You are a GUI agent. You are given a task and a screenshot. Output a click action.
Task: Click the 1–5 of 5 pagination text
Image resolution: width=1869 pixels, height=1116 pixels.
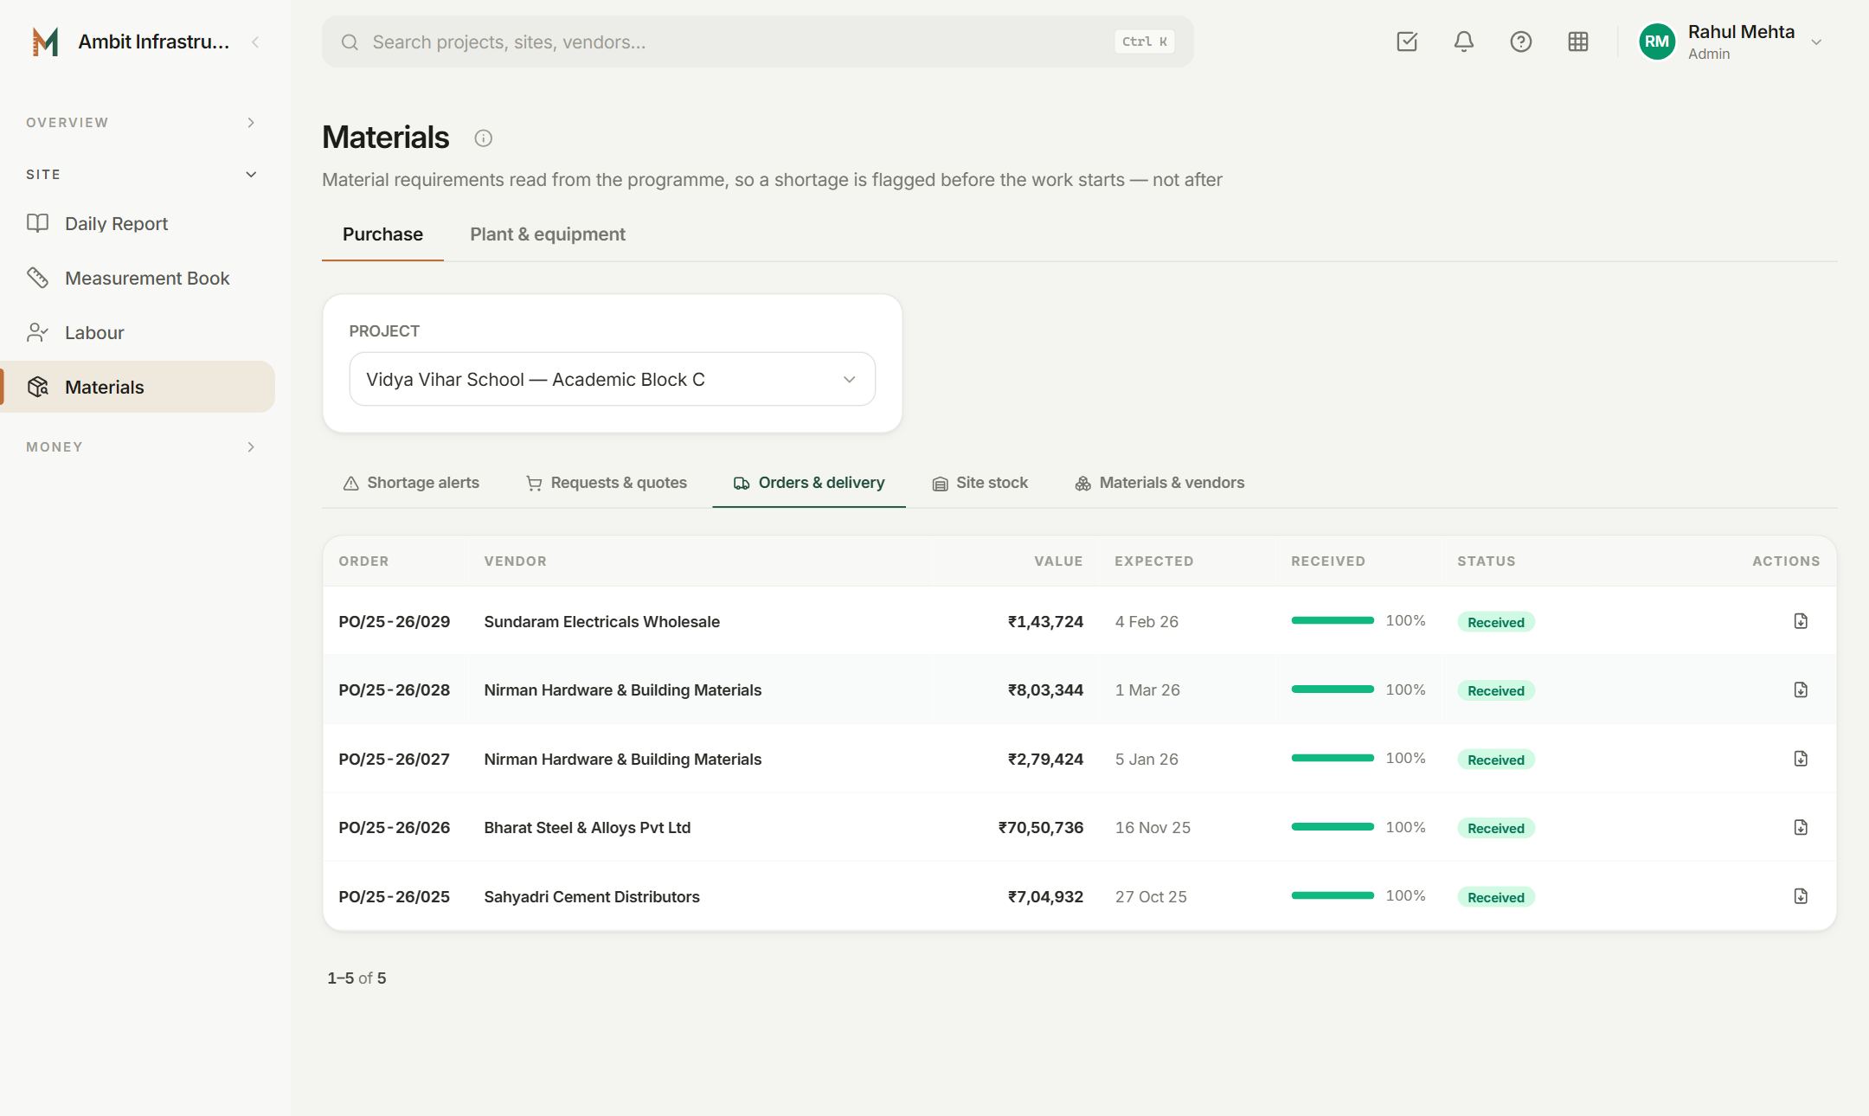(x=356, y=978)
